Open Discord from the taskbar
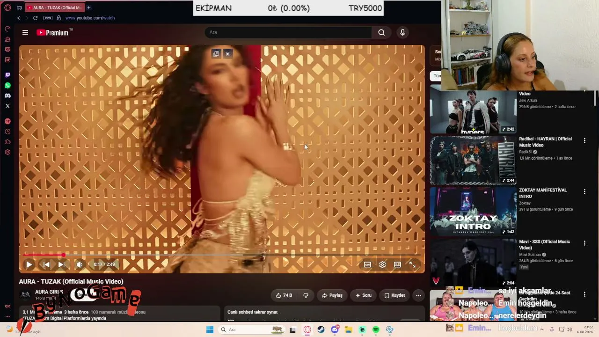 pyautogui.click(x=335, y=330)
